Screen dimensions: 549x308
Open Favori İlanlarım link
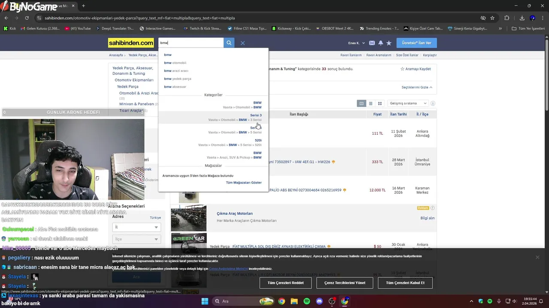coord(351,55)
